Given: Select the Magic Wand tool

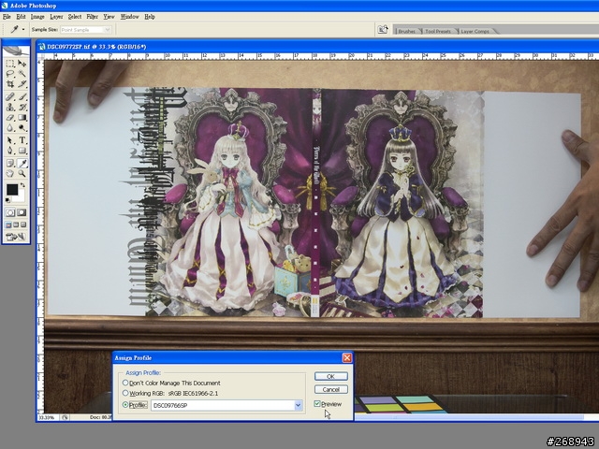Looking at the screenshot, I should pyautogui.click(x=22, y=74).
